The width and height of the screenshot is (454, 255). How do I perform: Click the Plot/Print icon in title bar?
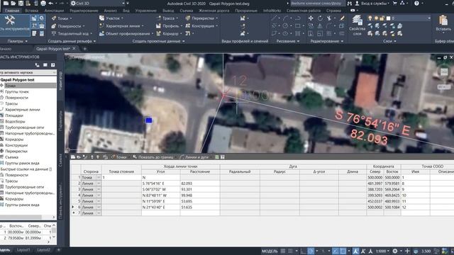coord(43,3)
